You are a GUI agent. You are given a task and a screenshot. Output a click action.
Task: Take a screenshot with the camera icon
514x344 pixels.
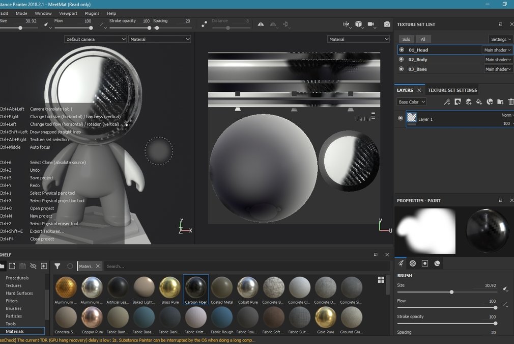(387, 24)
